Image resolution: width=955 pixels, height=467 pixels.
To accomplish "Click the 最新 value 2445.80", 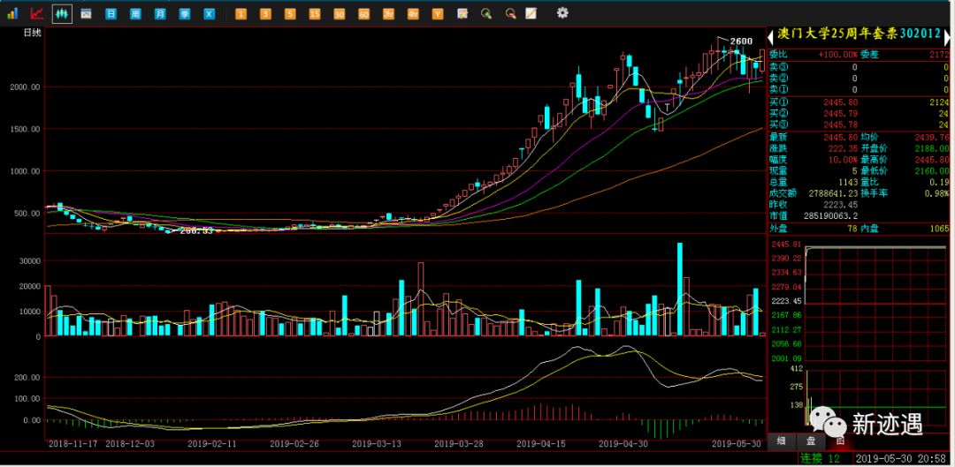I will pos(841,137).
